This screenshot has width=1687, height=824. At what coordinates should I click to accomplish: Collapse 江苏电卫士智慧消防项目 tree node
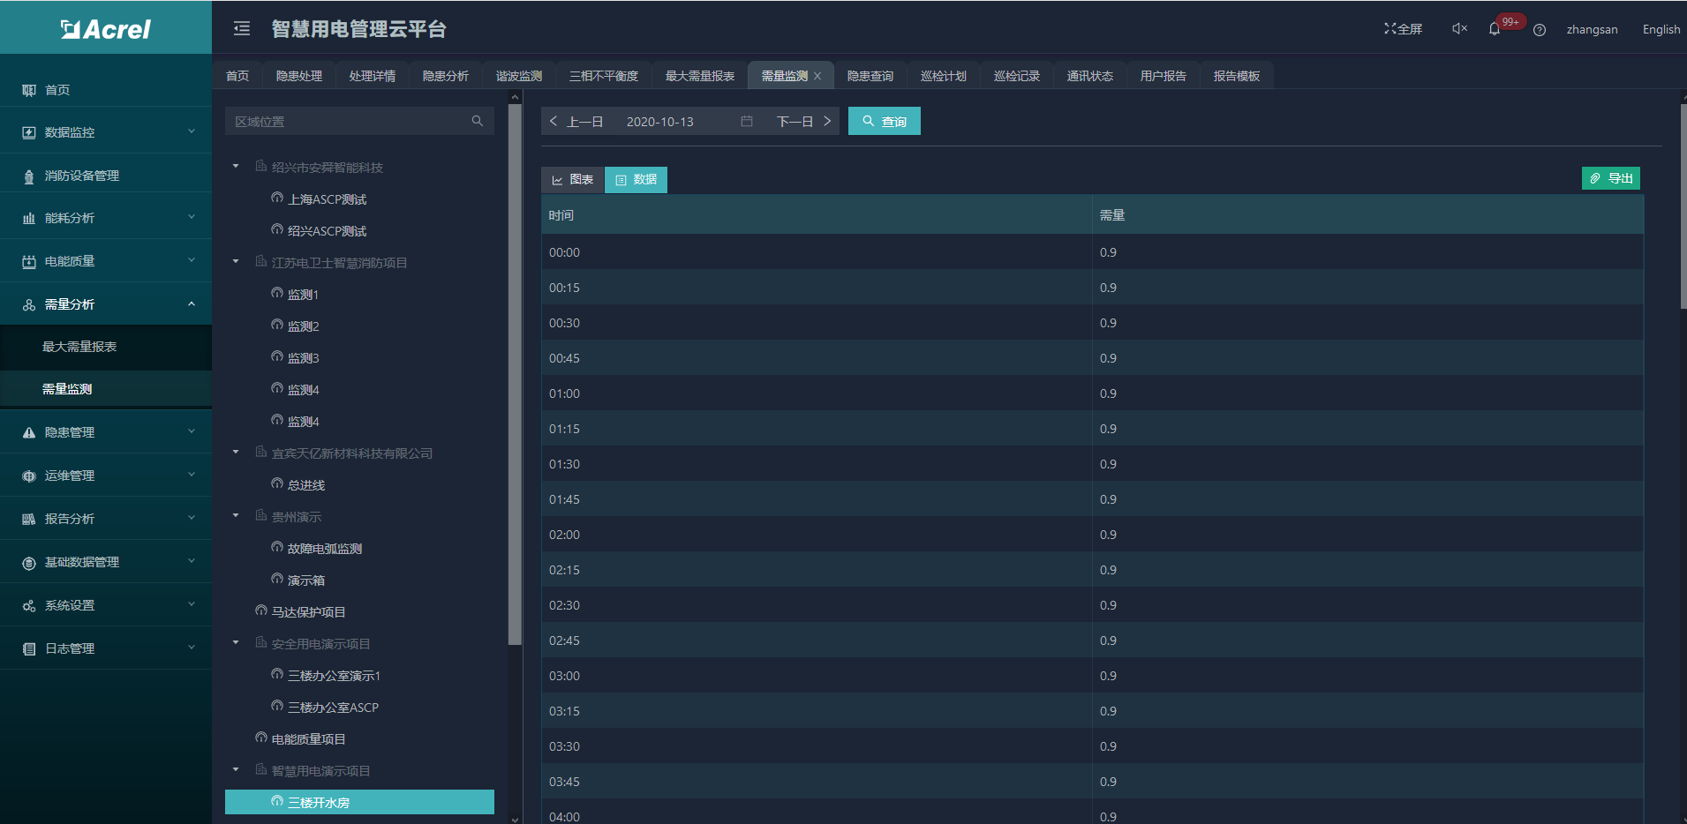(236, 262)
